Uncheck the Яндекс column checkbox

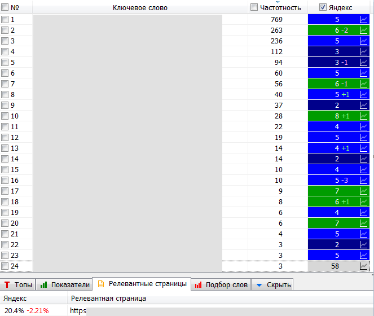323,7
